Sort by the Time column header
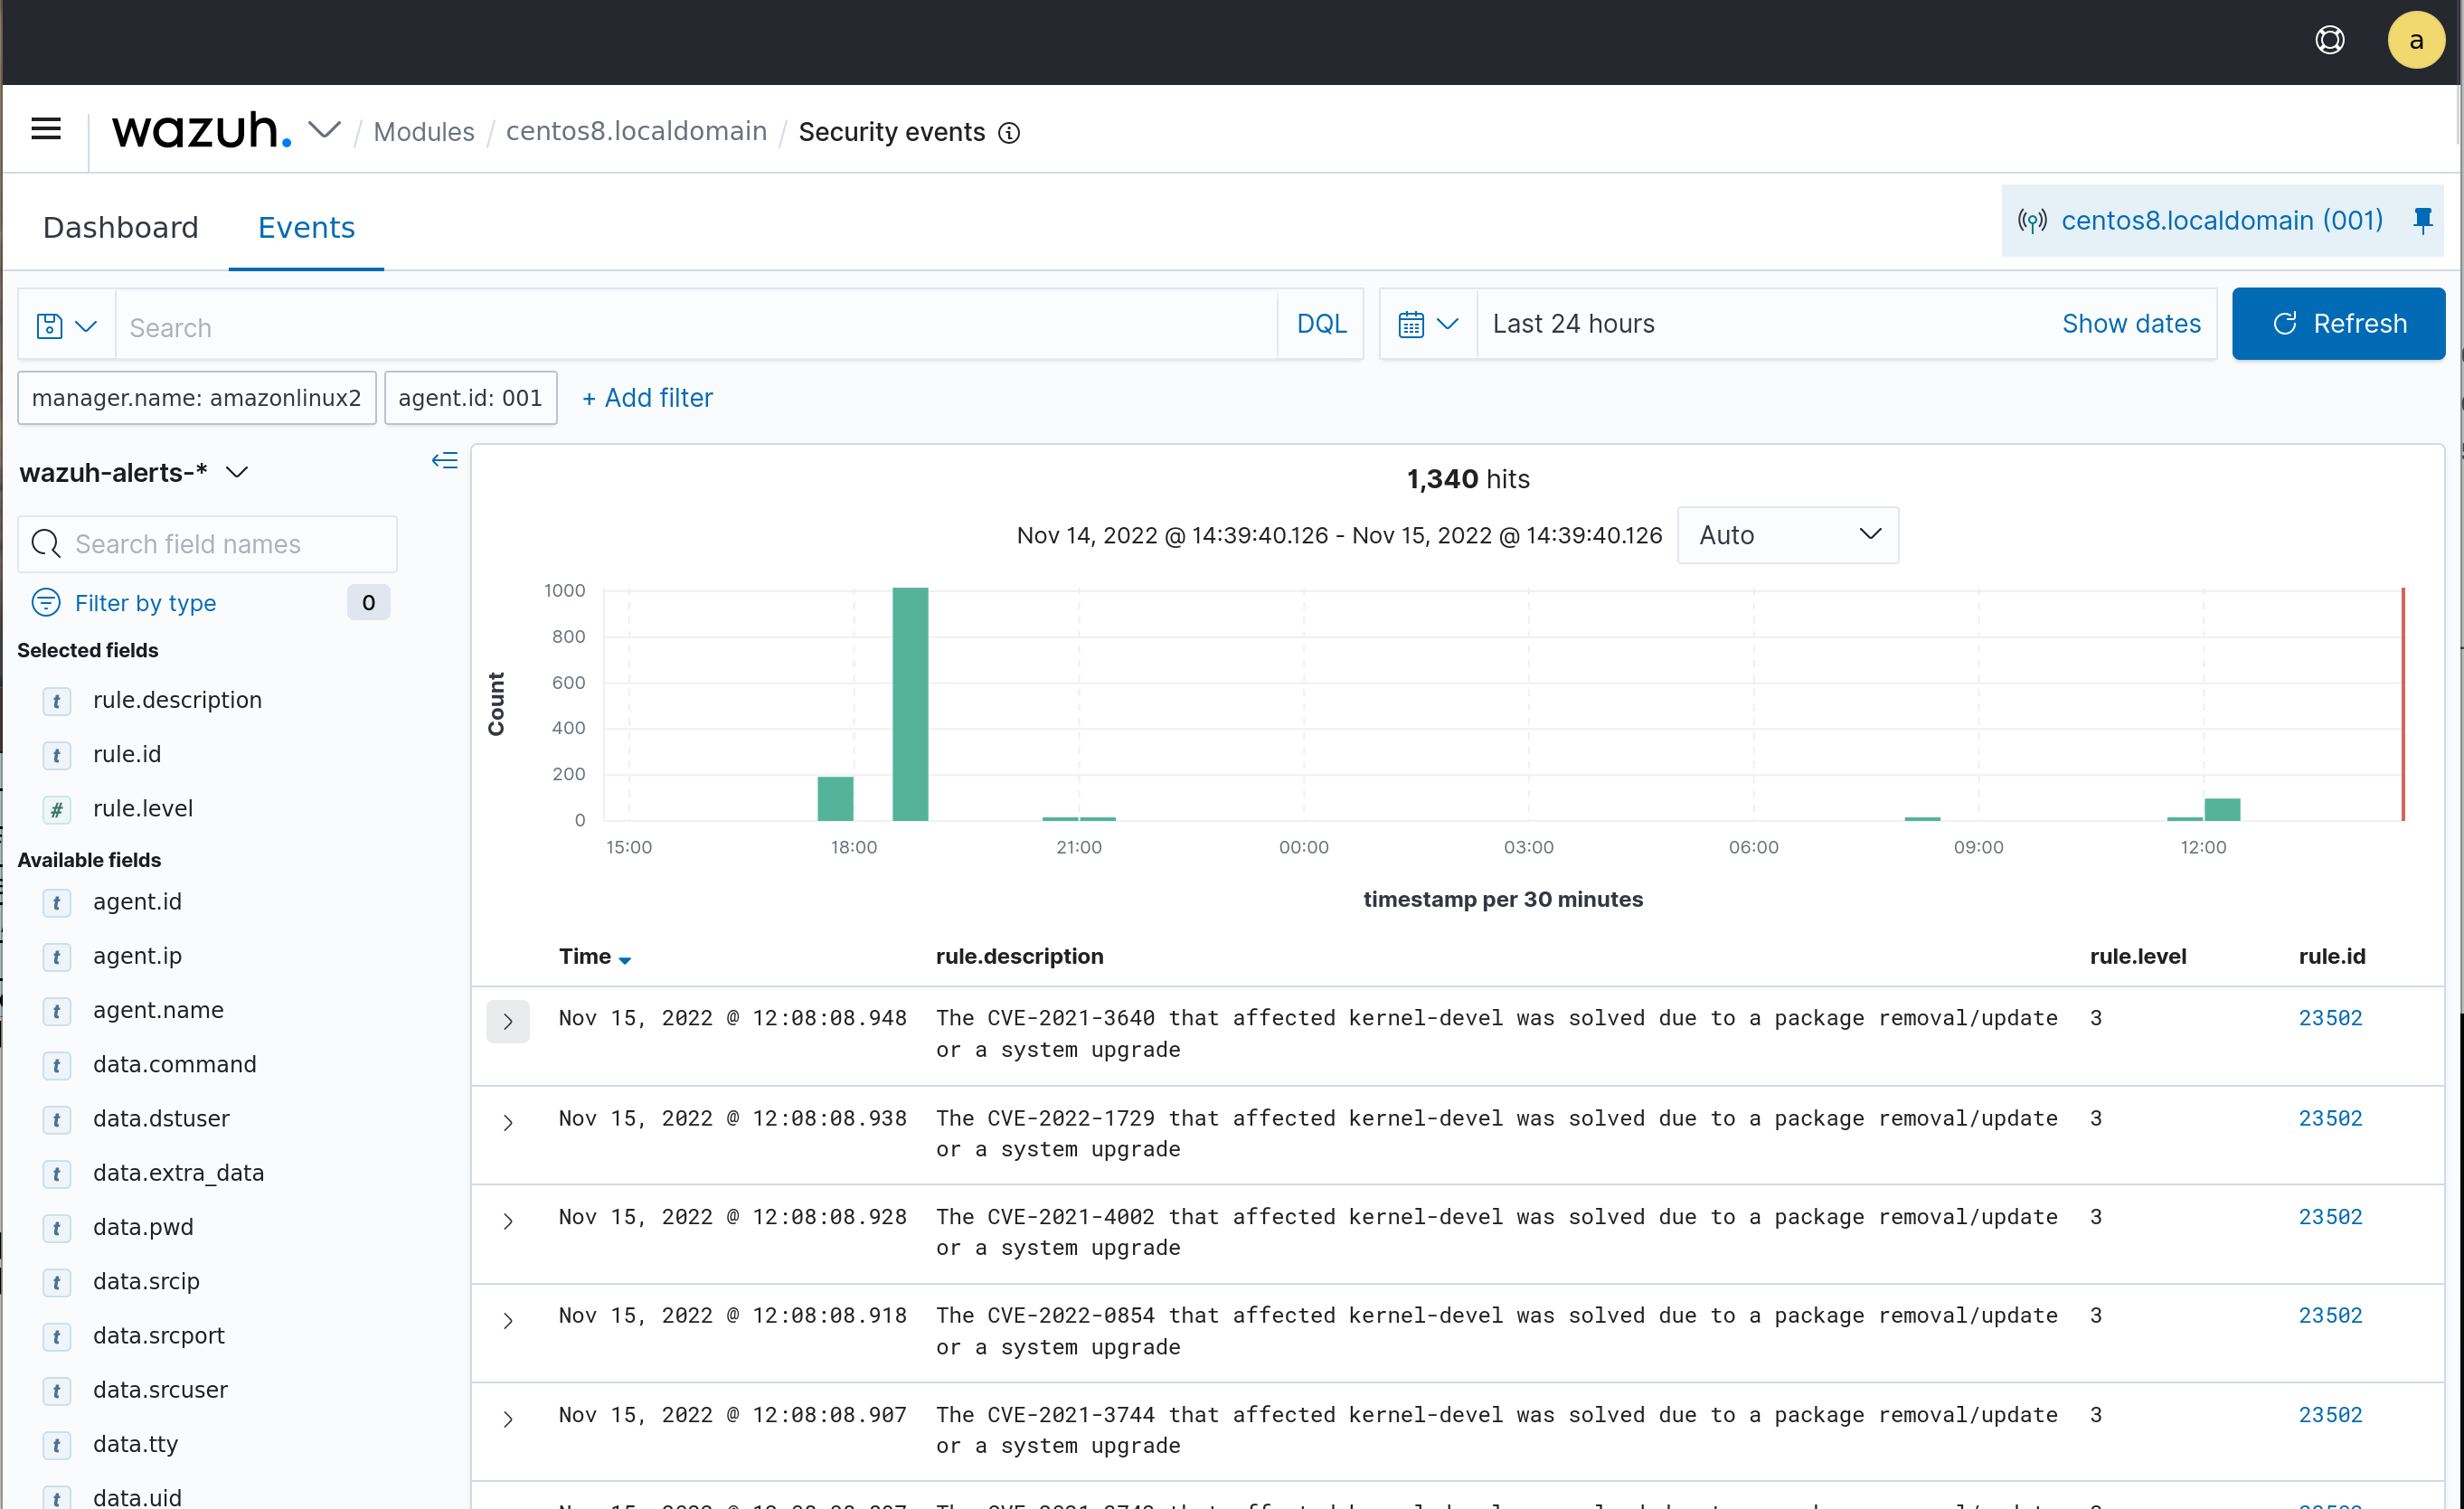 594,957
